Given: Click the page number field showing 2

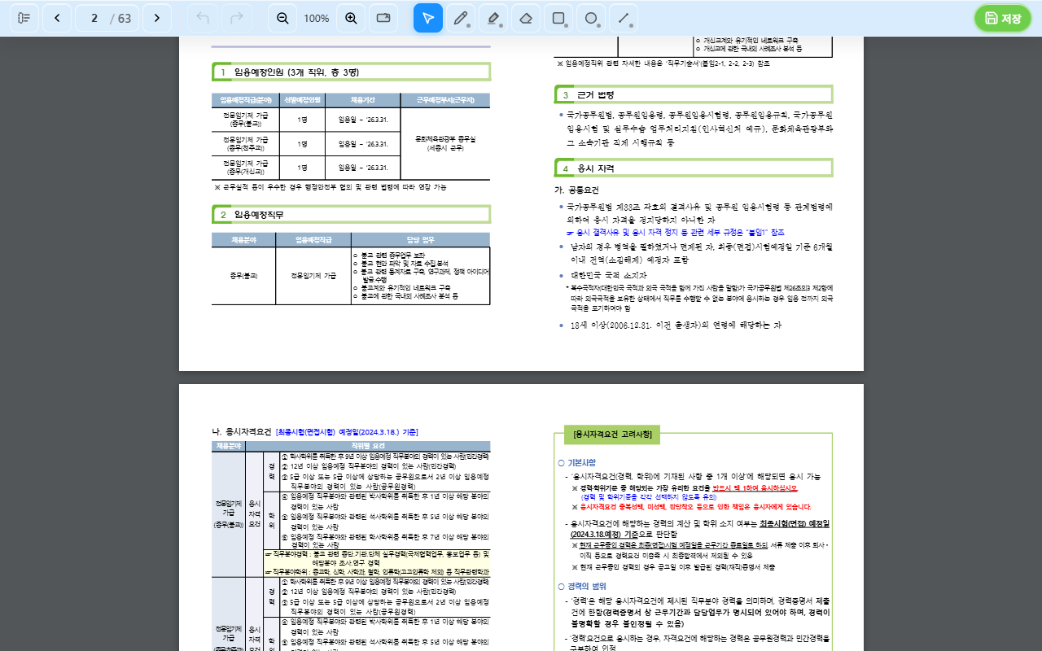Looking at the screenshot, I should 94,18.
